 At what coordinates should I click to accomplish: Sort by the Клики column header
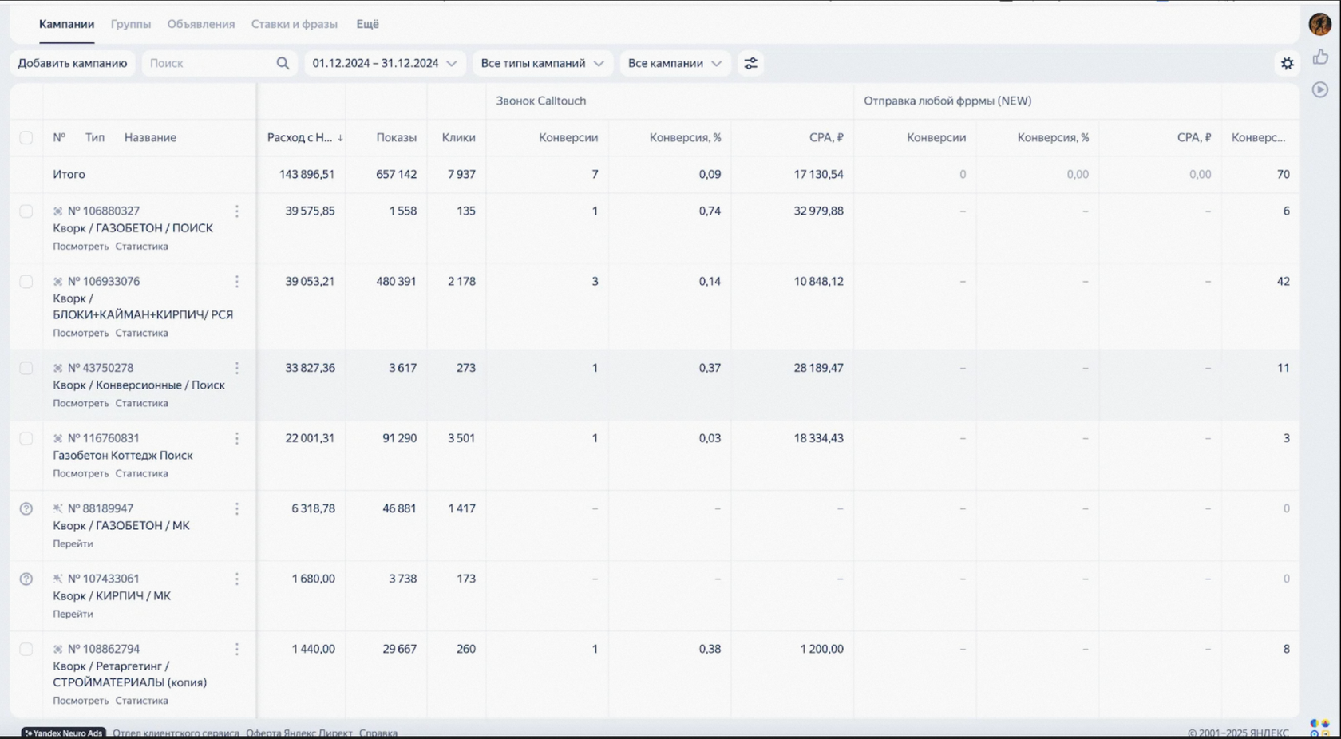point(458,138)
